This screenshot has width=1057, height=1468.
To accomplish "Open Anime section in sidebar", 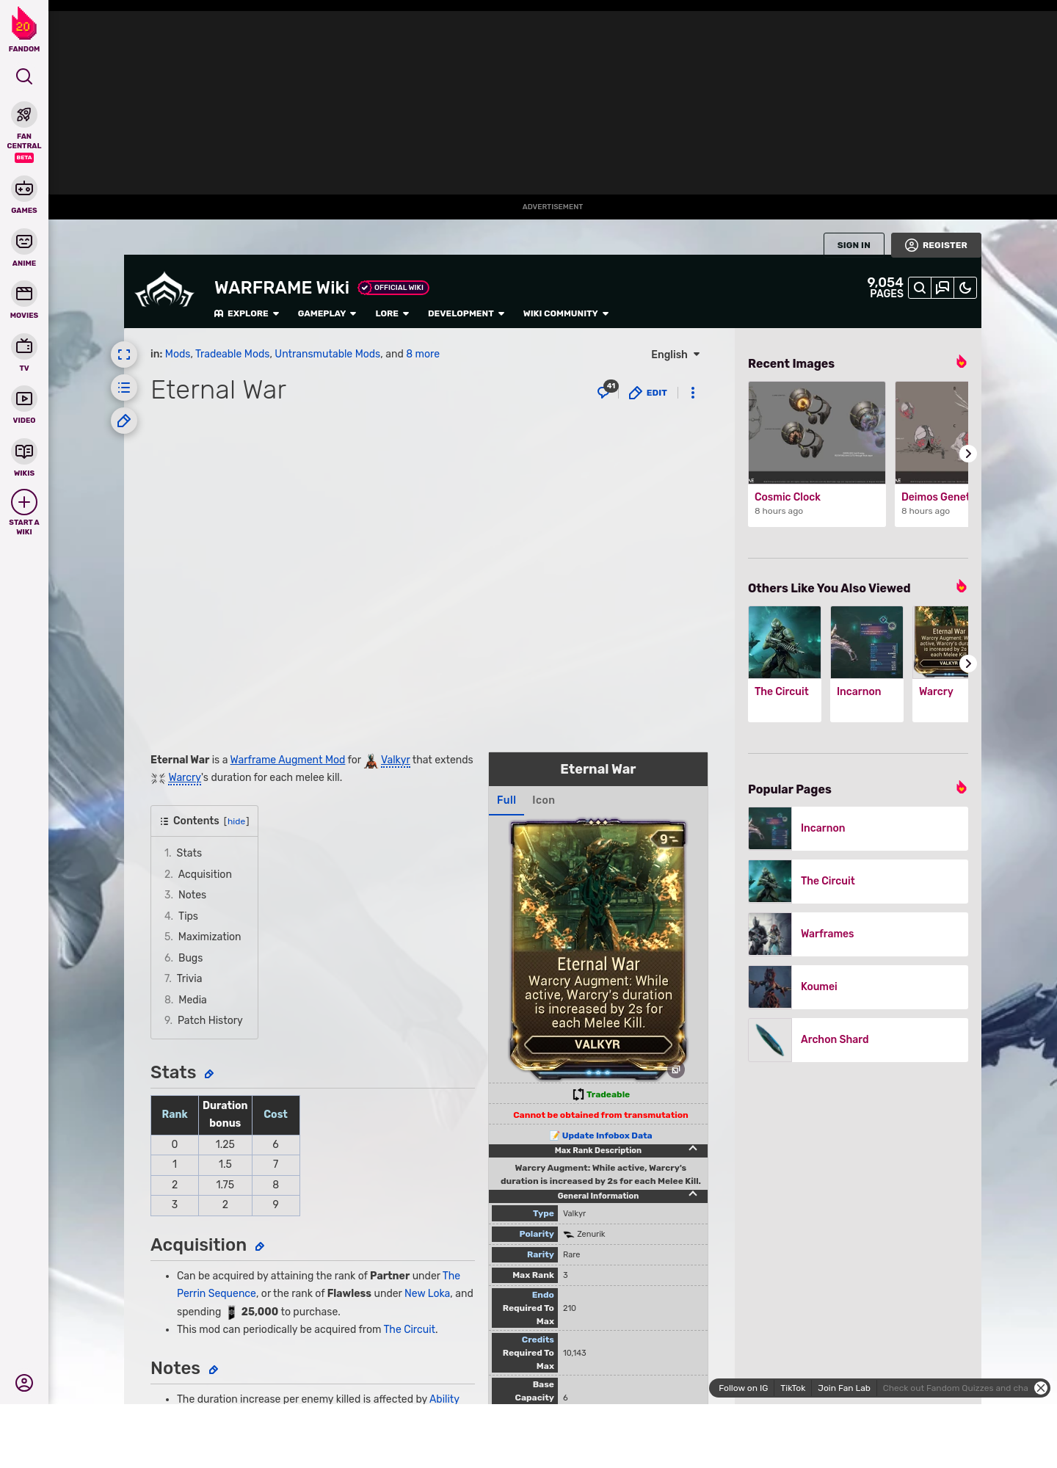I will [x=24, y=249].
